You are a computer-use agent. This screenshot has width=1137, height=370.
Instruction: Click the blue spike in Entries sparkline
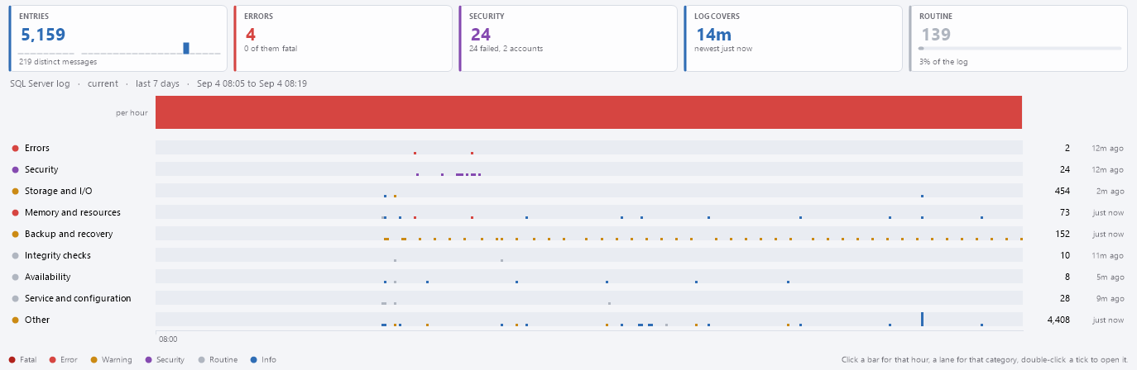(x=186, y=48)
